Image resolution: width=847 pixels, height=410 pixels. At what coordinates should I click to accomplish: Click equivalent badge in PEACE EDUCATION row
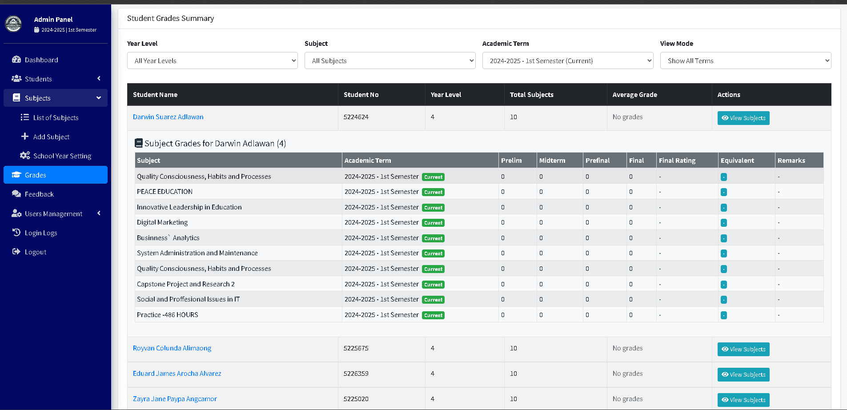[724, 192]
